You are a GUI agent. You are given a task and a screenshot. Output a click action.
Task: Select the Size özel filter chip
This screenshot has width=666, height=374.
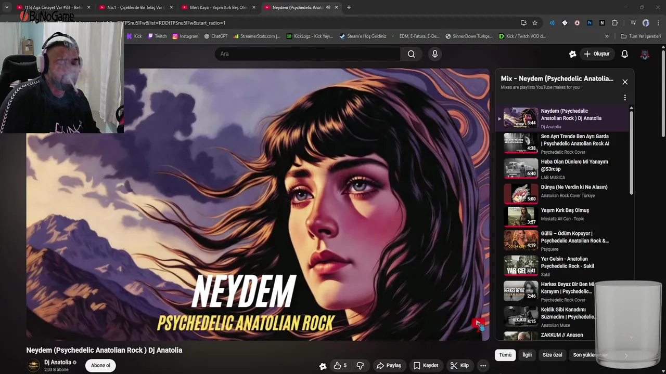pos(552,355)
